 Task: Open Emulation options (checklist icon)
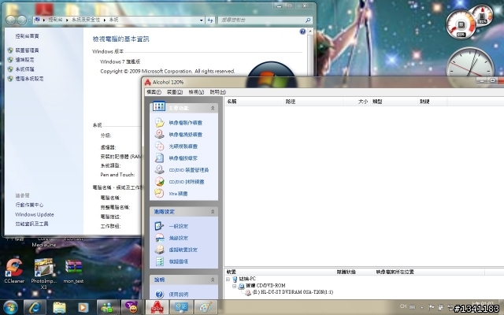tap(159, 261)
